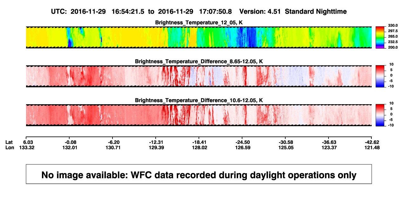
Task: Click the Lon axis label
Action: pyautogui.click(x=10, y=147)
